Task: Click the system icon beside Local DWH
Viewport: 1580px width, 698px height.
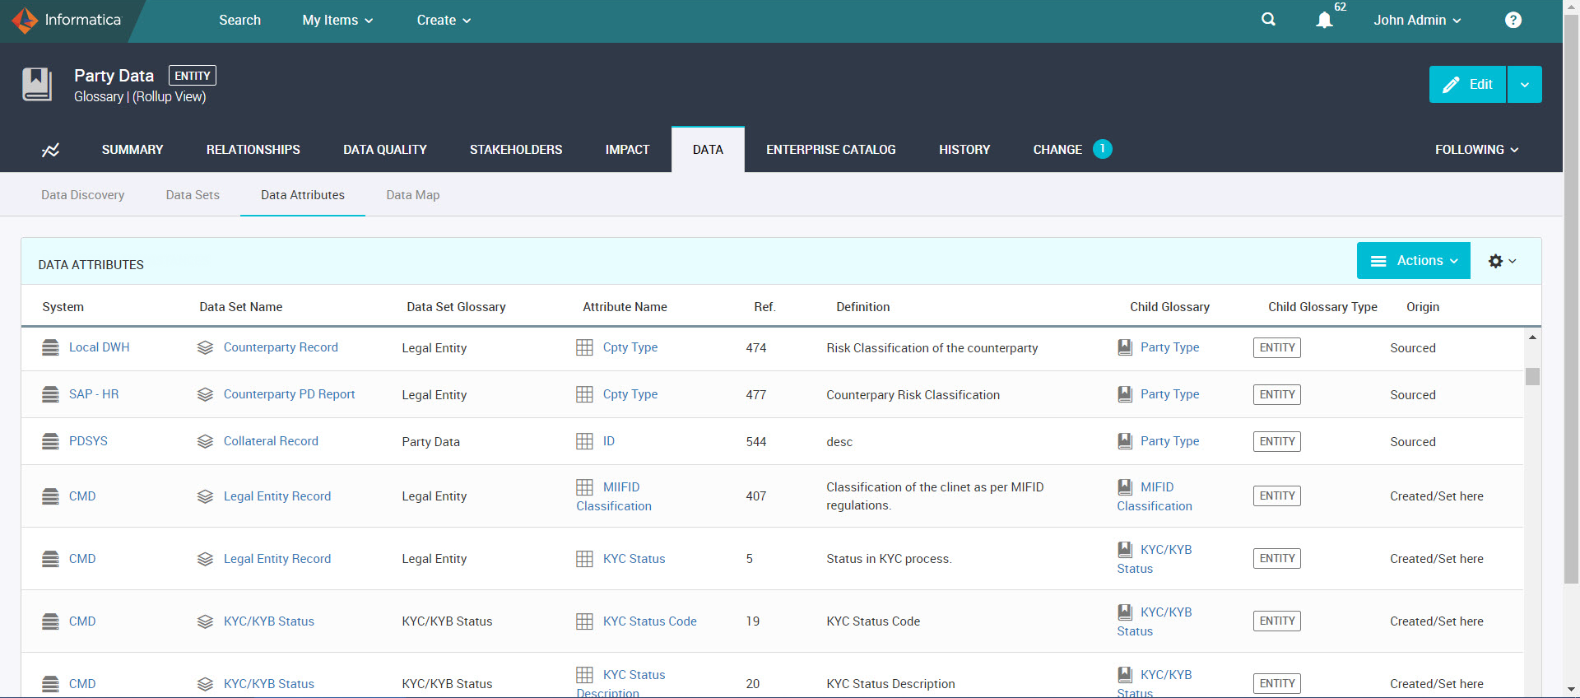Action: (x=50, y=347)
